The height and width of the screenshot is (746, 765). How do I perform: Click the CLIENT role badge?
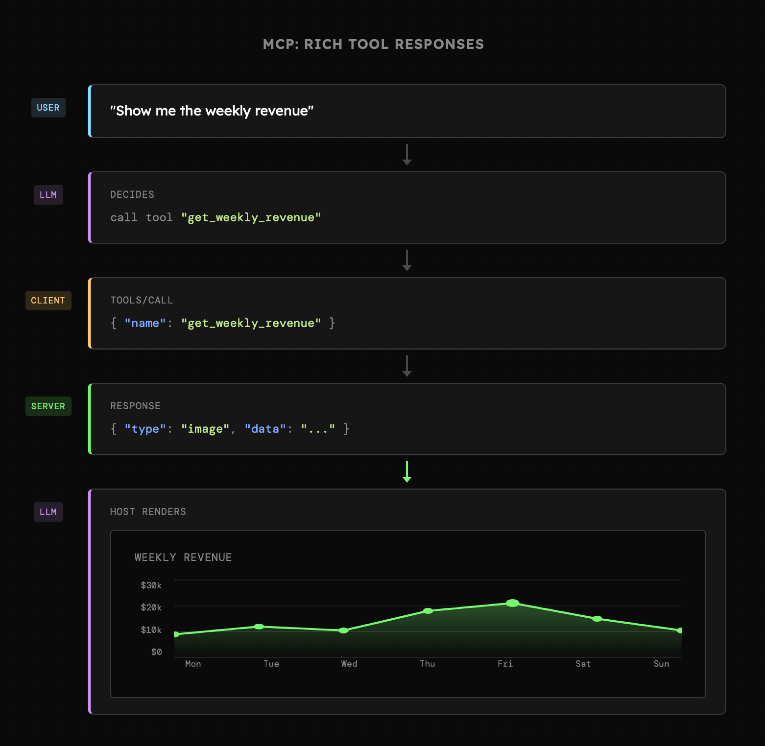[48, 301]
